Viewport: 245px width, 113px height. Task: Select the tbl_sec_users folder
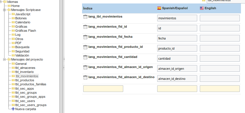point(25,101)
